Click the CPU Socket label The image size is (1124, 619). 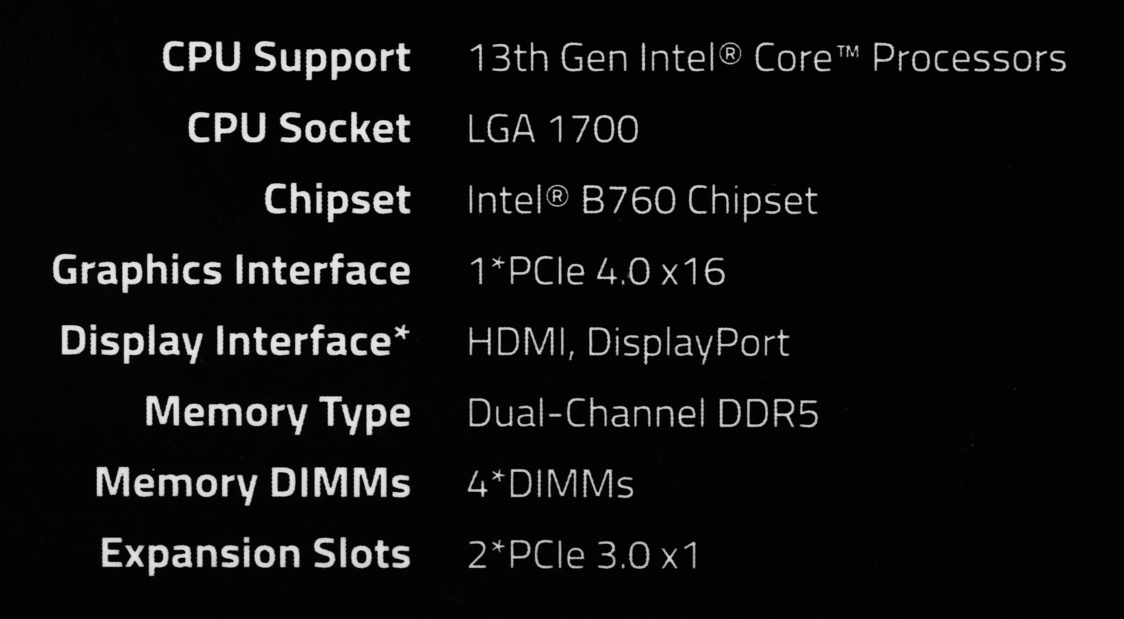tap(299, 128)
